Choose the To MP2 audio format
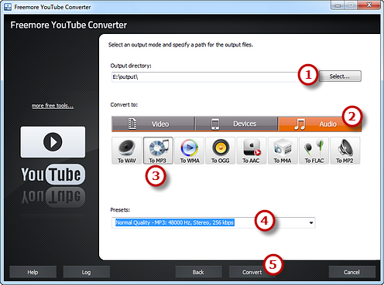 click(345, 151)
